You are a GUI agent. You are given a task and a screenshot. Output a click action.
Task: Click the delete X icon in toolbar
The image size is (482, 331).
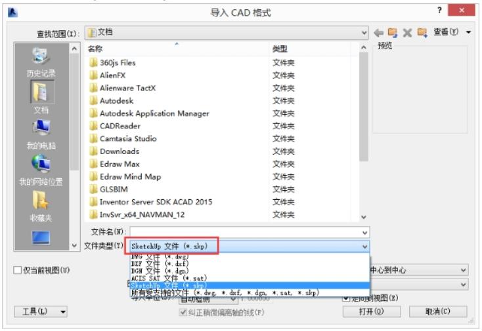pyautogui.click(x=407, y=33)
